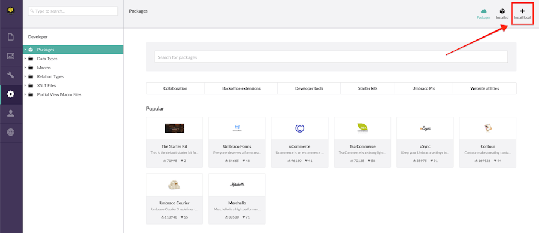Click the Umbraco Forms logo thumbnail

click(237, 128)
